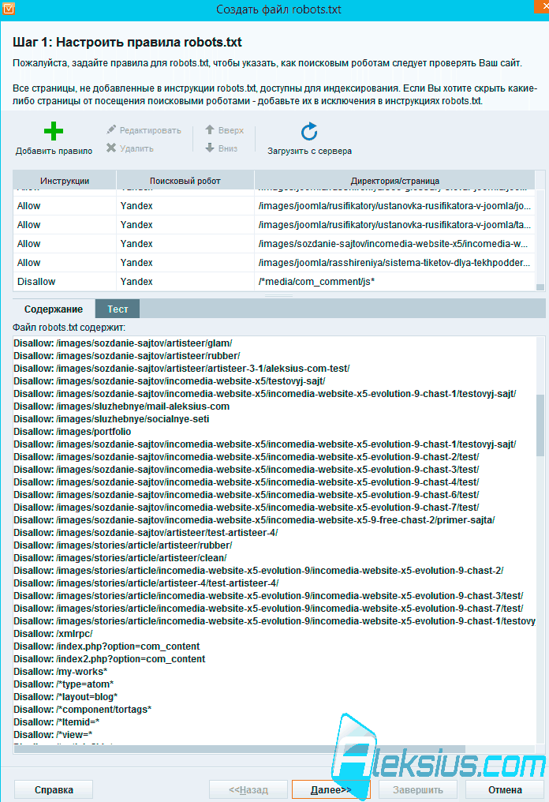Click line 'Disallow: /*component/tortags*'
549x802 pixels.
point(83,710)
